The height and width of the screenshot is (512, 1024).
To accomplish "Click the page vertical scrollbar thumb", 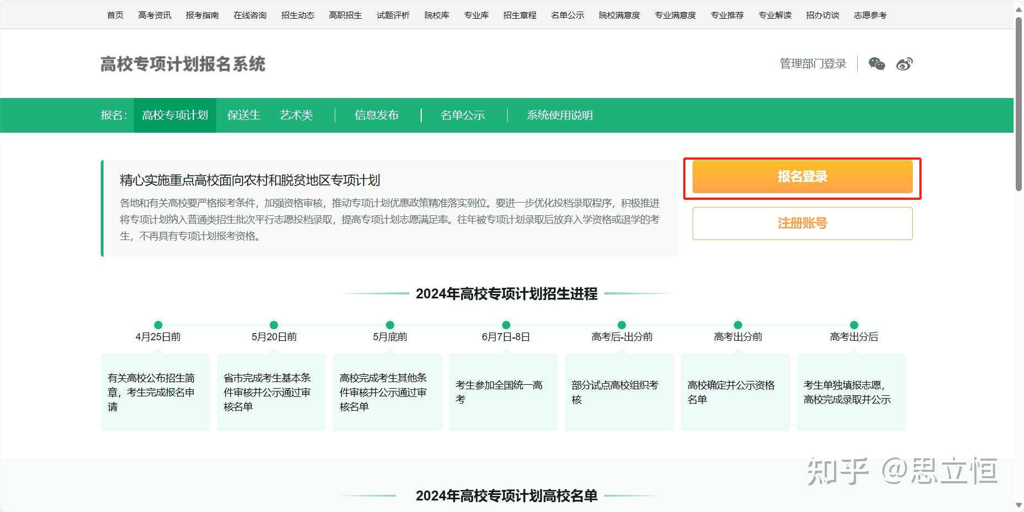I will (1018, 104).
